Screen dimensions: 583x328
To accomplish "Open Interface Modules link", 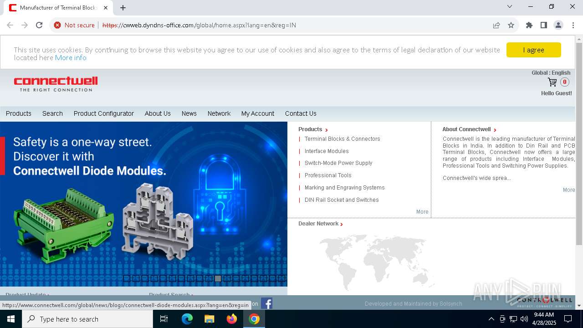I will click(x=327, y=151).
